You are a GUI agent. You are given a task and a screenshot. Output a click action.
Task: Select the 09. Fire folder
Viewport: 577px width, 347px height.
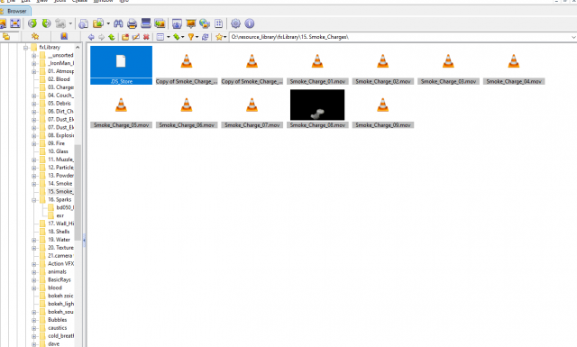click(x=56, y=143)
